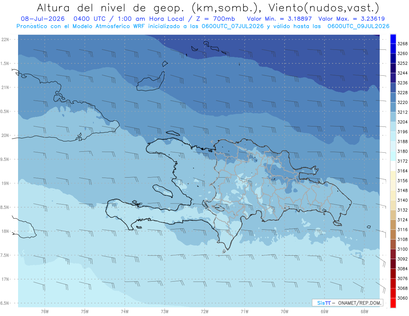Click the 22N latitude tick label
409x316 pixels.
click(5, 40)
